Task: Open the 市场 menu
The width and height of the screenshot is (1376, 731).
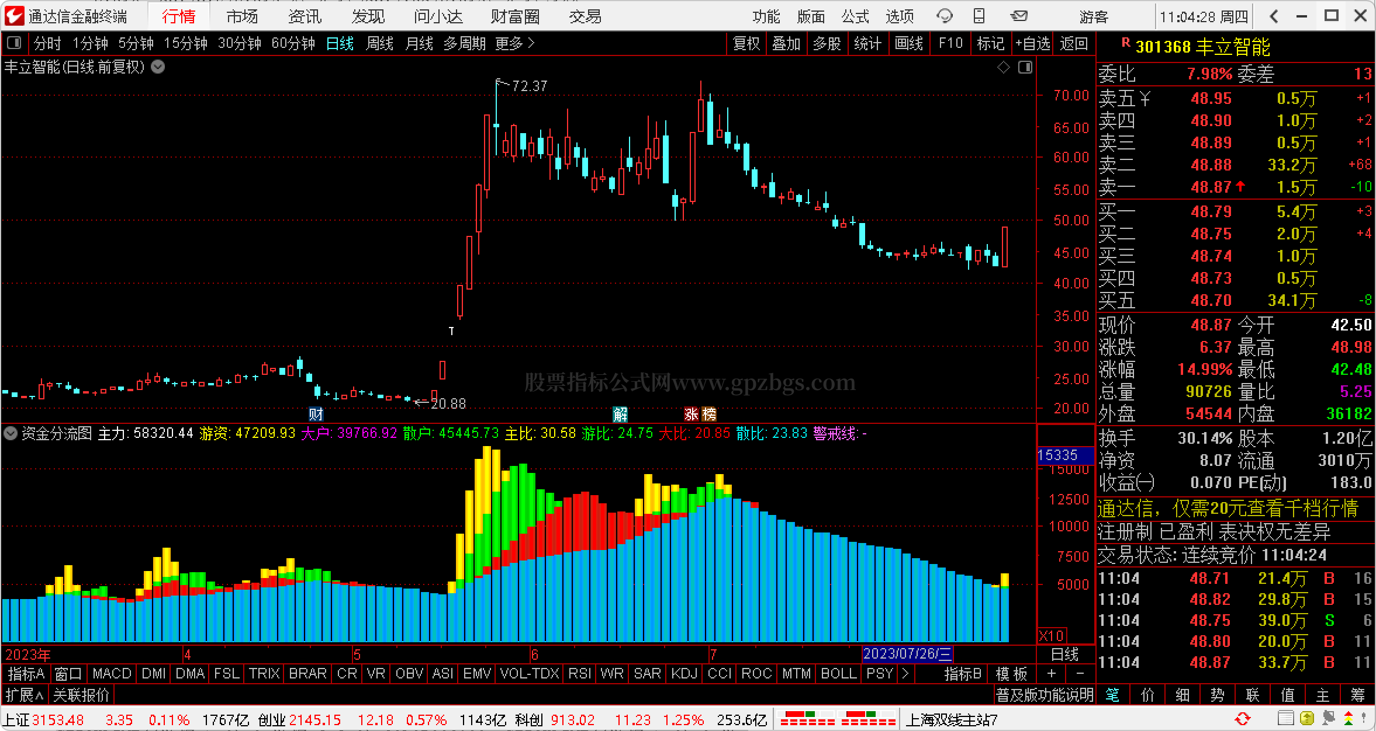Action: pyautogui.click(x=242, y=16)
